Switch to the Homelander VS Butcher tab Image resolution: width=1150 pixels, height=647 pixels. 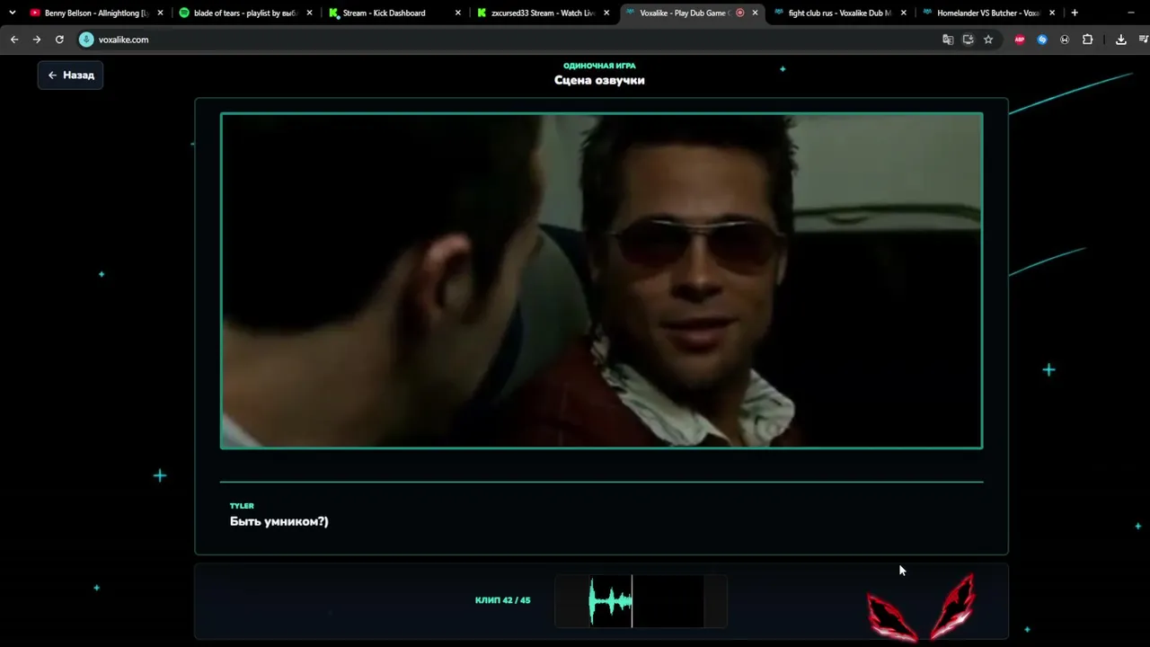989,13
